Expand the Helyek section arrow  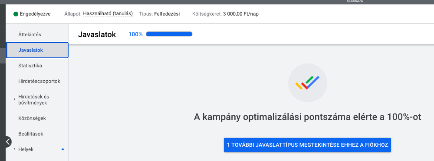pyautogui.click(x=14, y=149)
